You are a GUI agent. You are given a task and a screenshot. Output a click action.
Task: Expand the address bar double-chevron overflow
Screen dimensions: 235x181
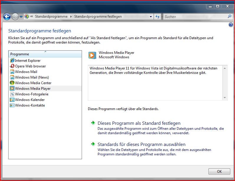pos(32,16)
